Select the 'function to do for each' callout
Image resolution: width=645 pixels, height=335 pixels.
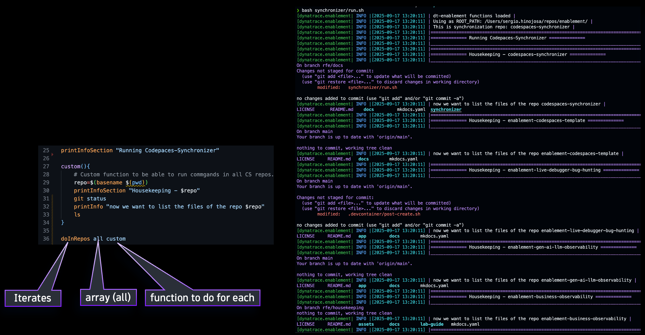coord(202,298)
